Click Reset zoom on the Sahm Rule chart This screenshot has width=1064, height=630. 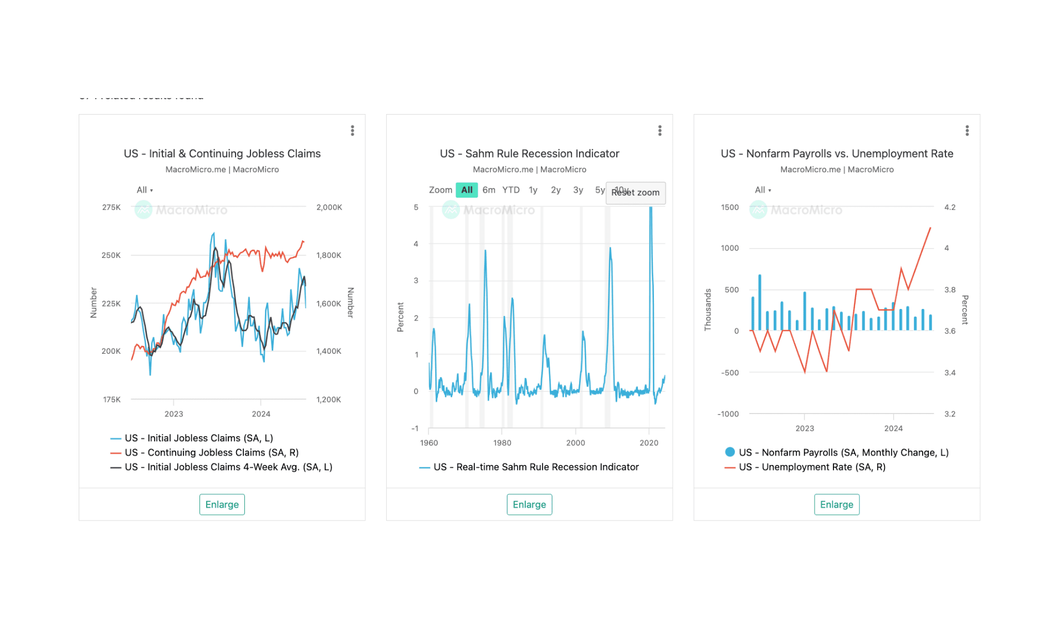(x=636, y=193)
